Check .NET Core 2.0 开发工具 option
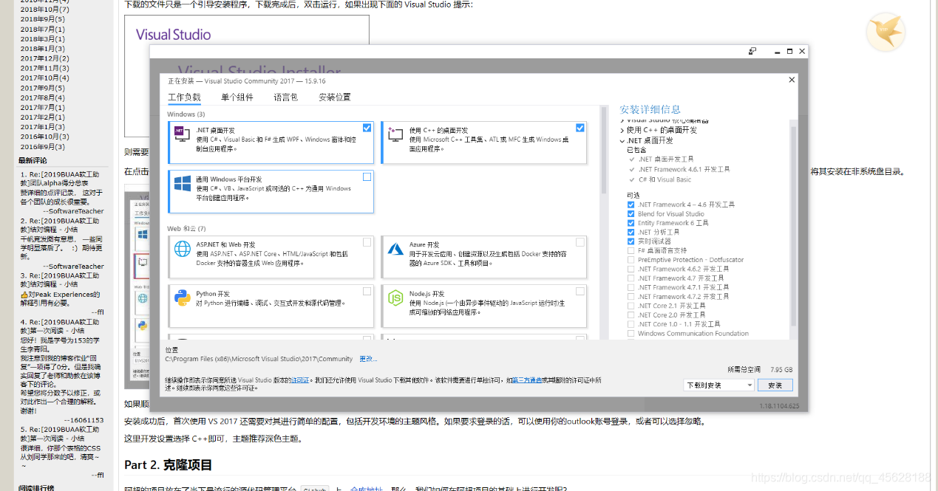 coord(631,315)
